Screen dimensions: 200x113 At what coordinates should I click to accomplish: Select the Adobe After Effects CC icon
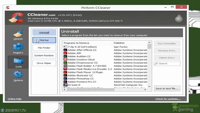[65, 50]
